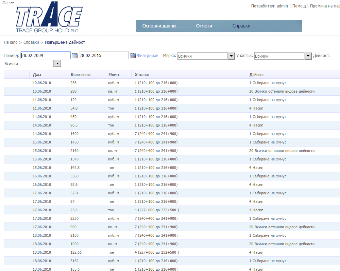Image resolution: width=340 pixels, height=271 pixels.
Task: Focus the start date field 28.02.2009
Action: tap(46, 55)
